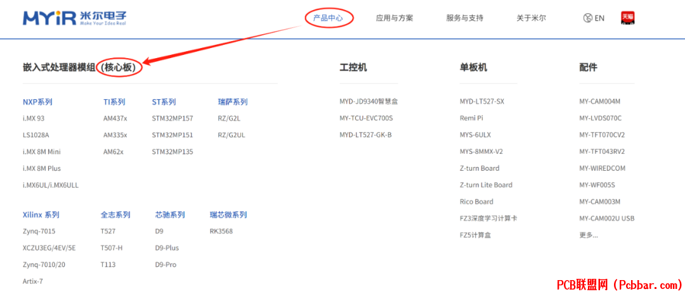Select i.MX6UL/i.MX6ULL product
The height and width of the screenshot is (294, 685).
[x=51, y=185]
